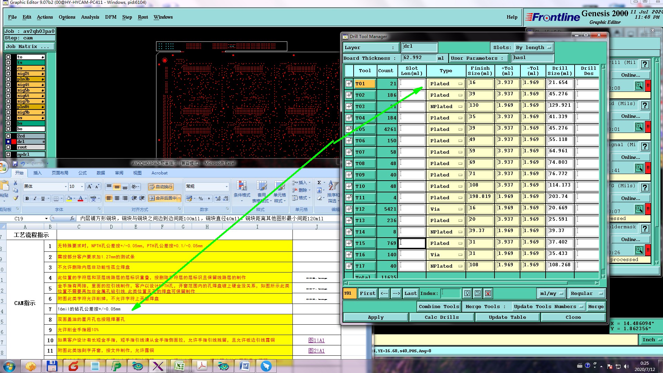Screen dimensions: 663x373
Task: Click the 图1!A1 link in Excel
Action: coord(316,340)
